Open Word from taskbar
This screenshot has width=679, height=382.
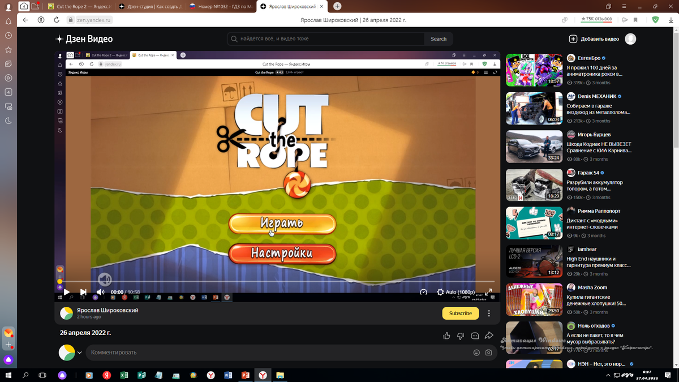click(x=229, y=375)
